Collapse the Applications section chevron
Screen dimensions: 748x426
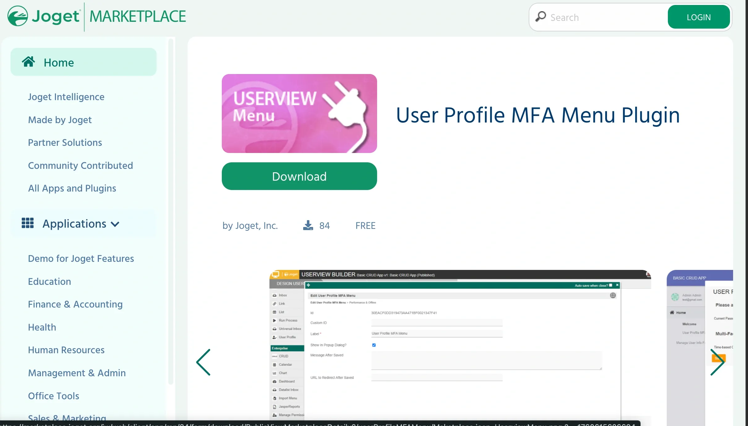point(115,224)
